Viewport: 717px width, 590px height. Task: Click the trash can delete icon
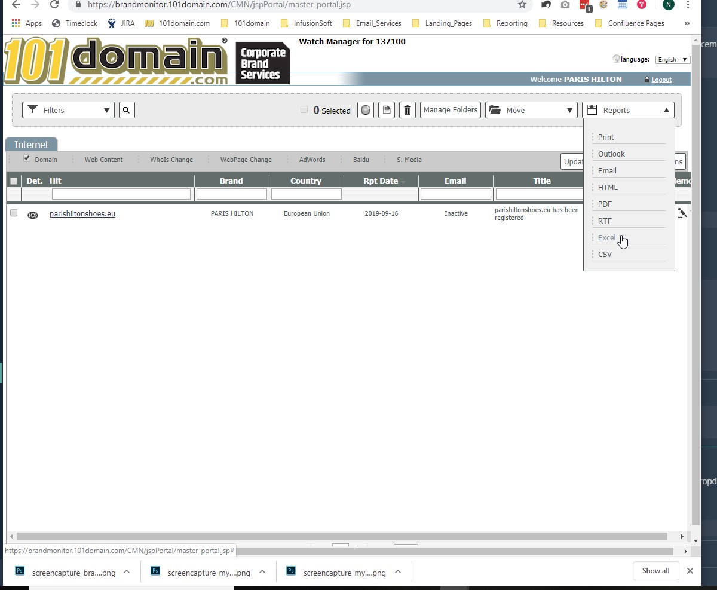coord(407,110)
